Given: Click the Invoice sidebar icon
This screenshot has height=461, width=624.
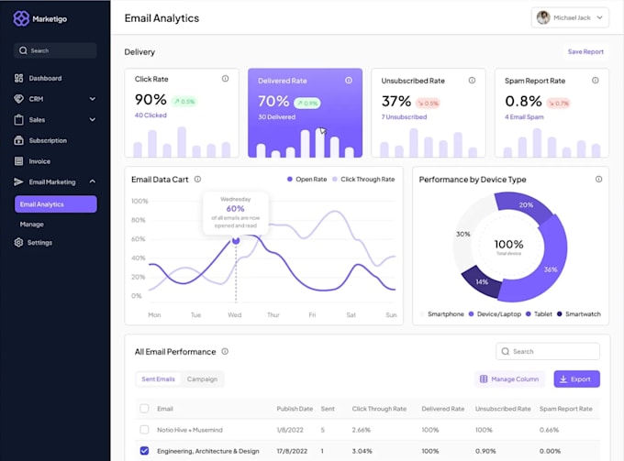Looking at the screenshot, I should tap(18, 161).
